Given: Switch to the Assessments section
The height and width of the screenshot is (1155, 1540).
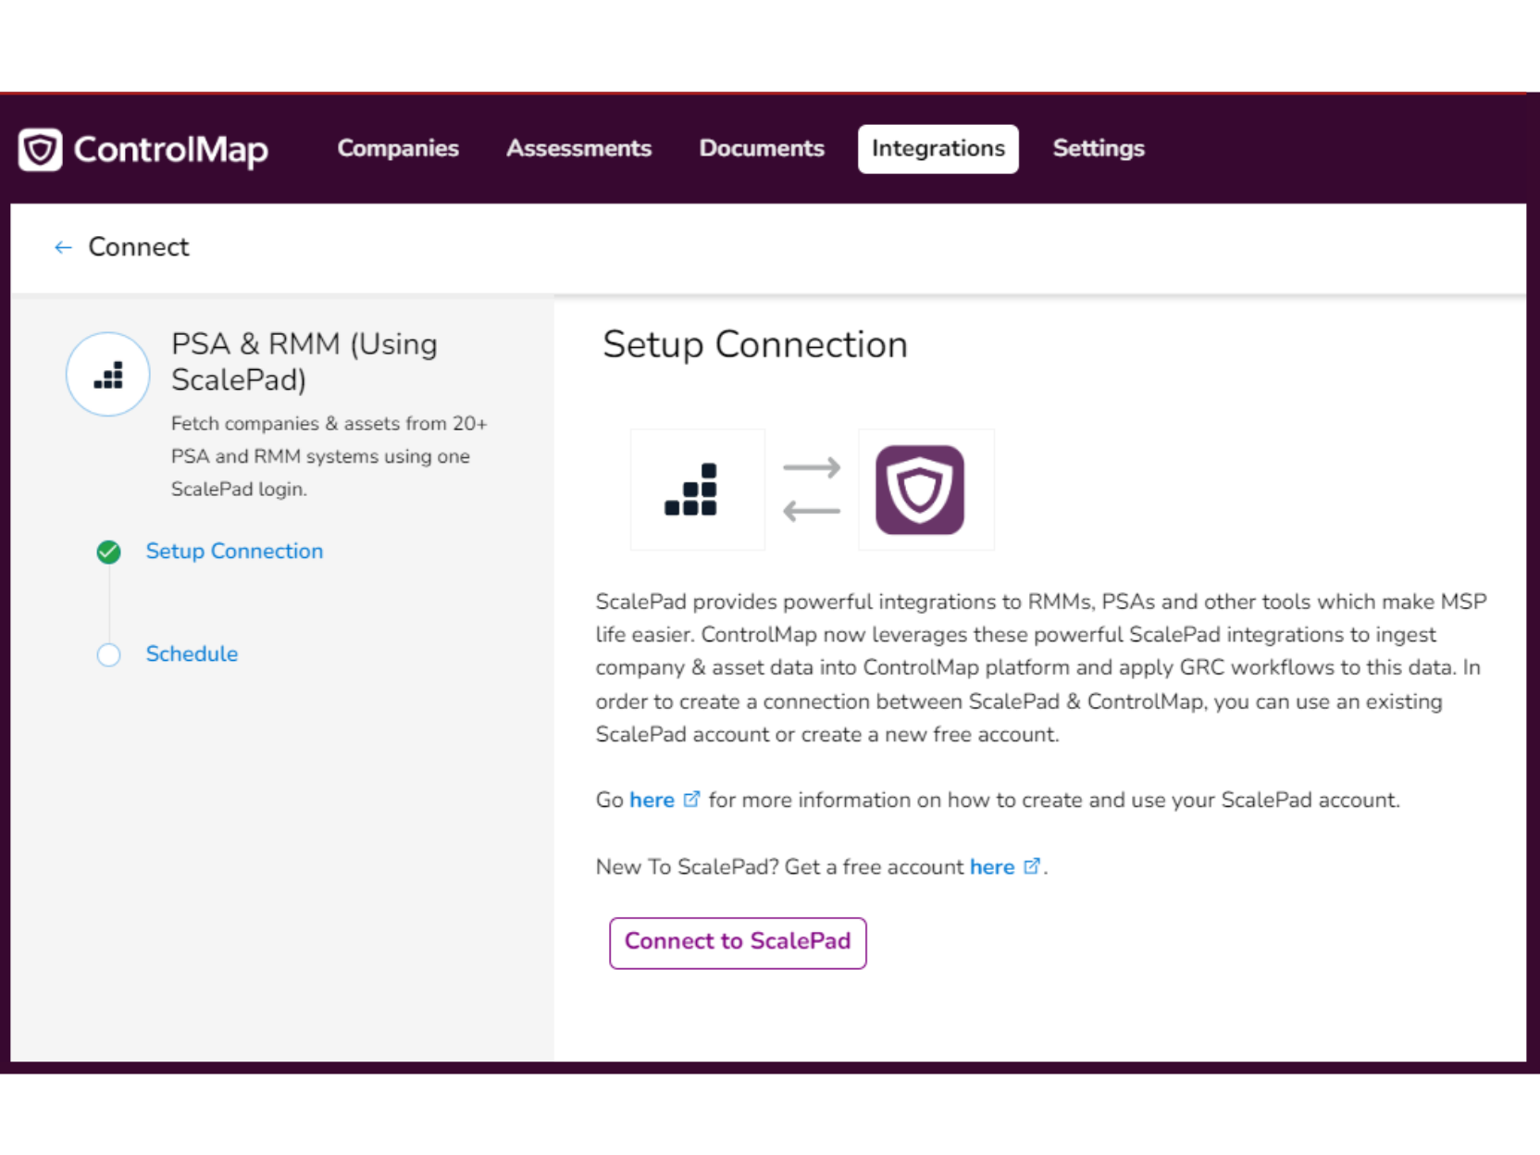Looking at the screenshot, I should (x=578, y=148).
